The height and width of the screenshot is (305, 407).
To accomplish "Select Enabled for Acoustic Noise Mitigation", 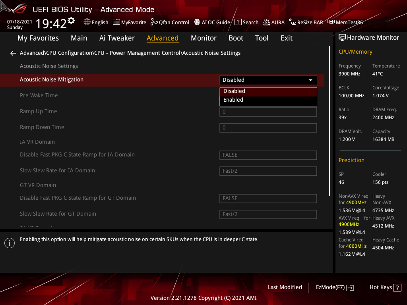I will point(268,100).
